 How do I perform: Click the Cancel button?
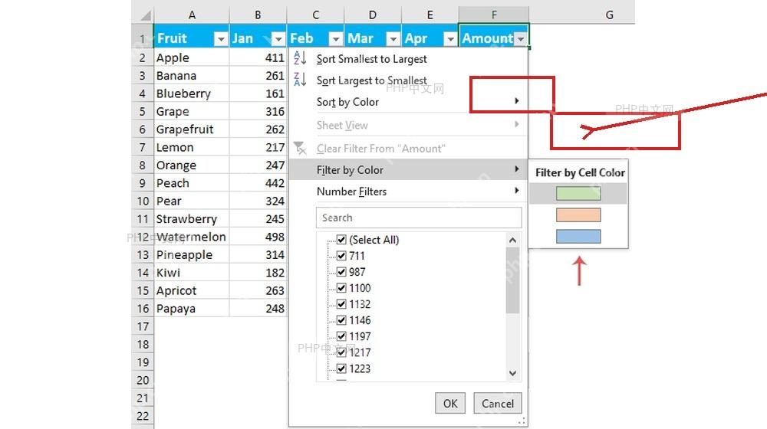click(498, 403)
